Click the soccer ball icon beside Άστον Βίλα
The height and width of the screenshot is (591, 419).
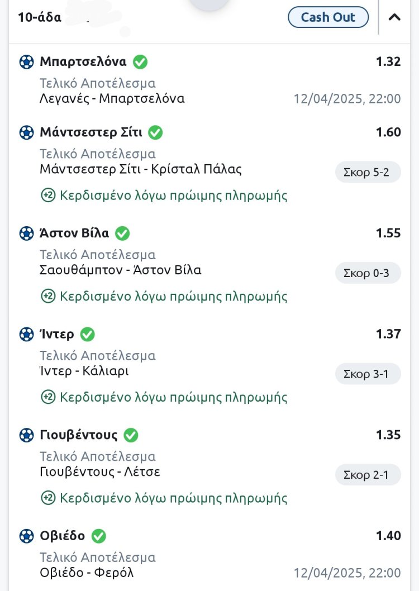point(26,233)
